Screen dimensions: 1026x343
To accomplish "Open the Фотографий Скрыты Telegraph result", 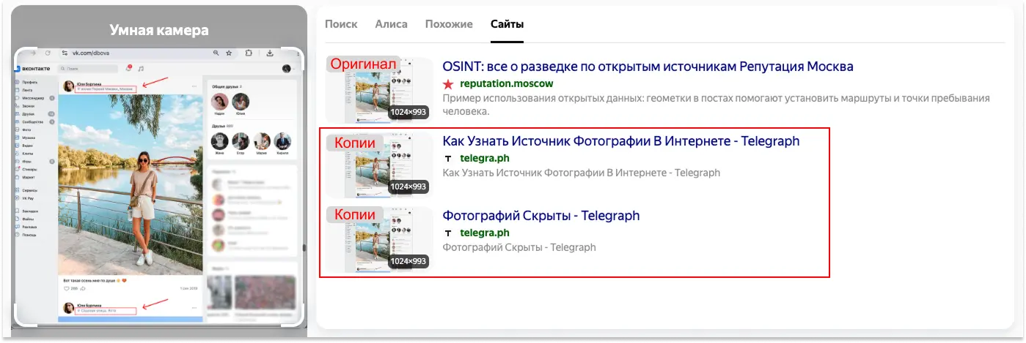I will point(541,216).
